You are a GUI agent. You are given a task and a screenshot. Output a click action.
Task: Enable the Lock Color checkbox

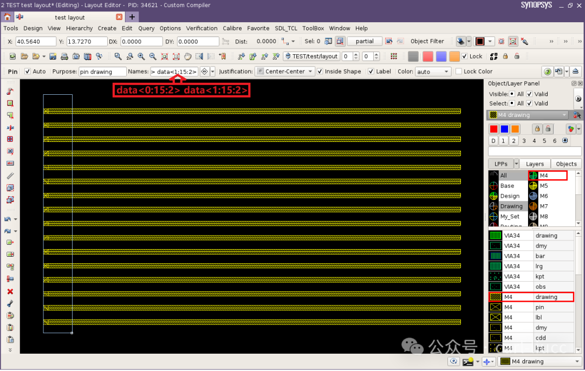(x=459, y=71)
